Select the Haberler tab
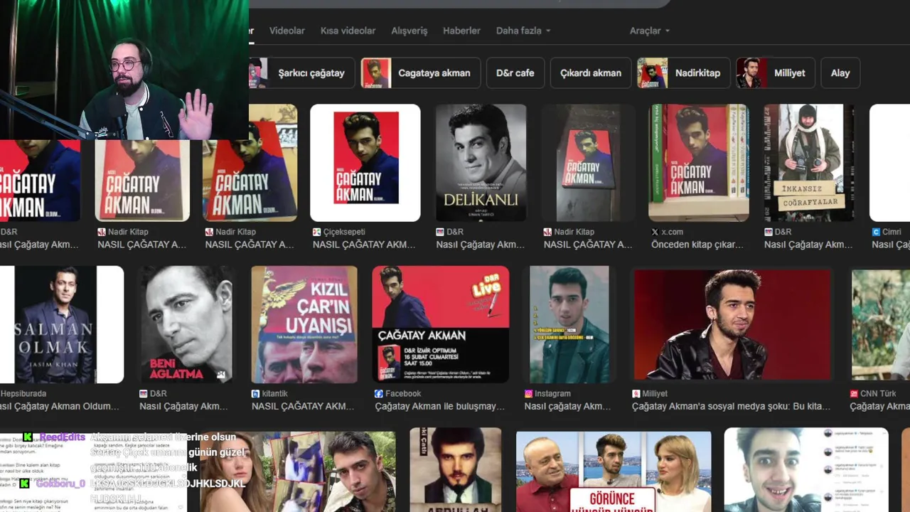Viewport: 910px width, 512px height. pyautogui.click(x=461, y=31)
